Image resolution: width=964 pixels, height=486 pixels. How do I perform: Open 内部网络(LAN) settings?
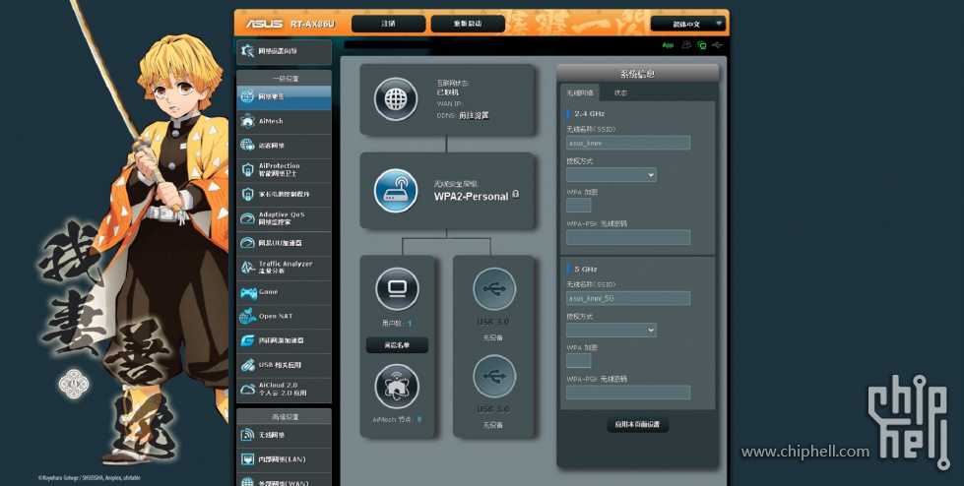point(284,459)
